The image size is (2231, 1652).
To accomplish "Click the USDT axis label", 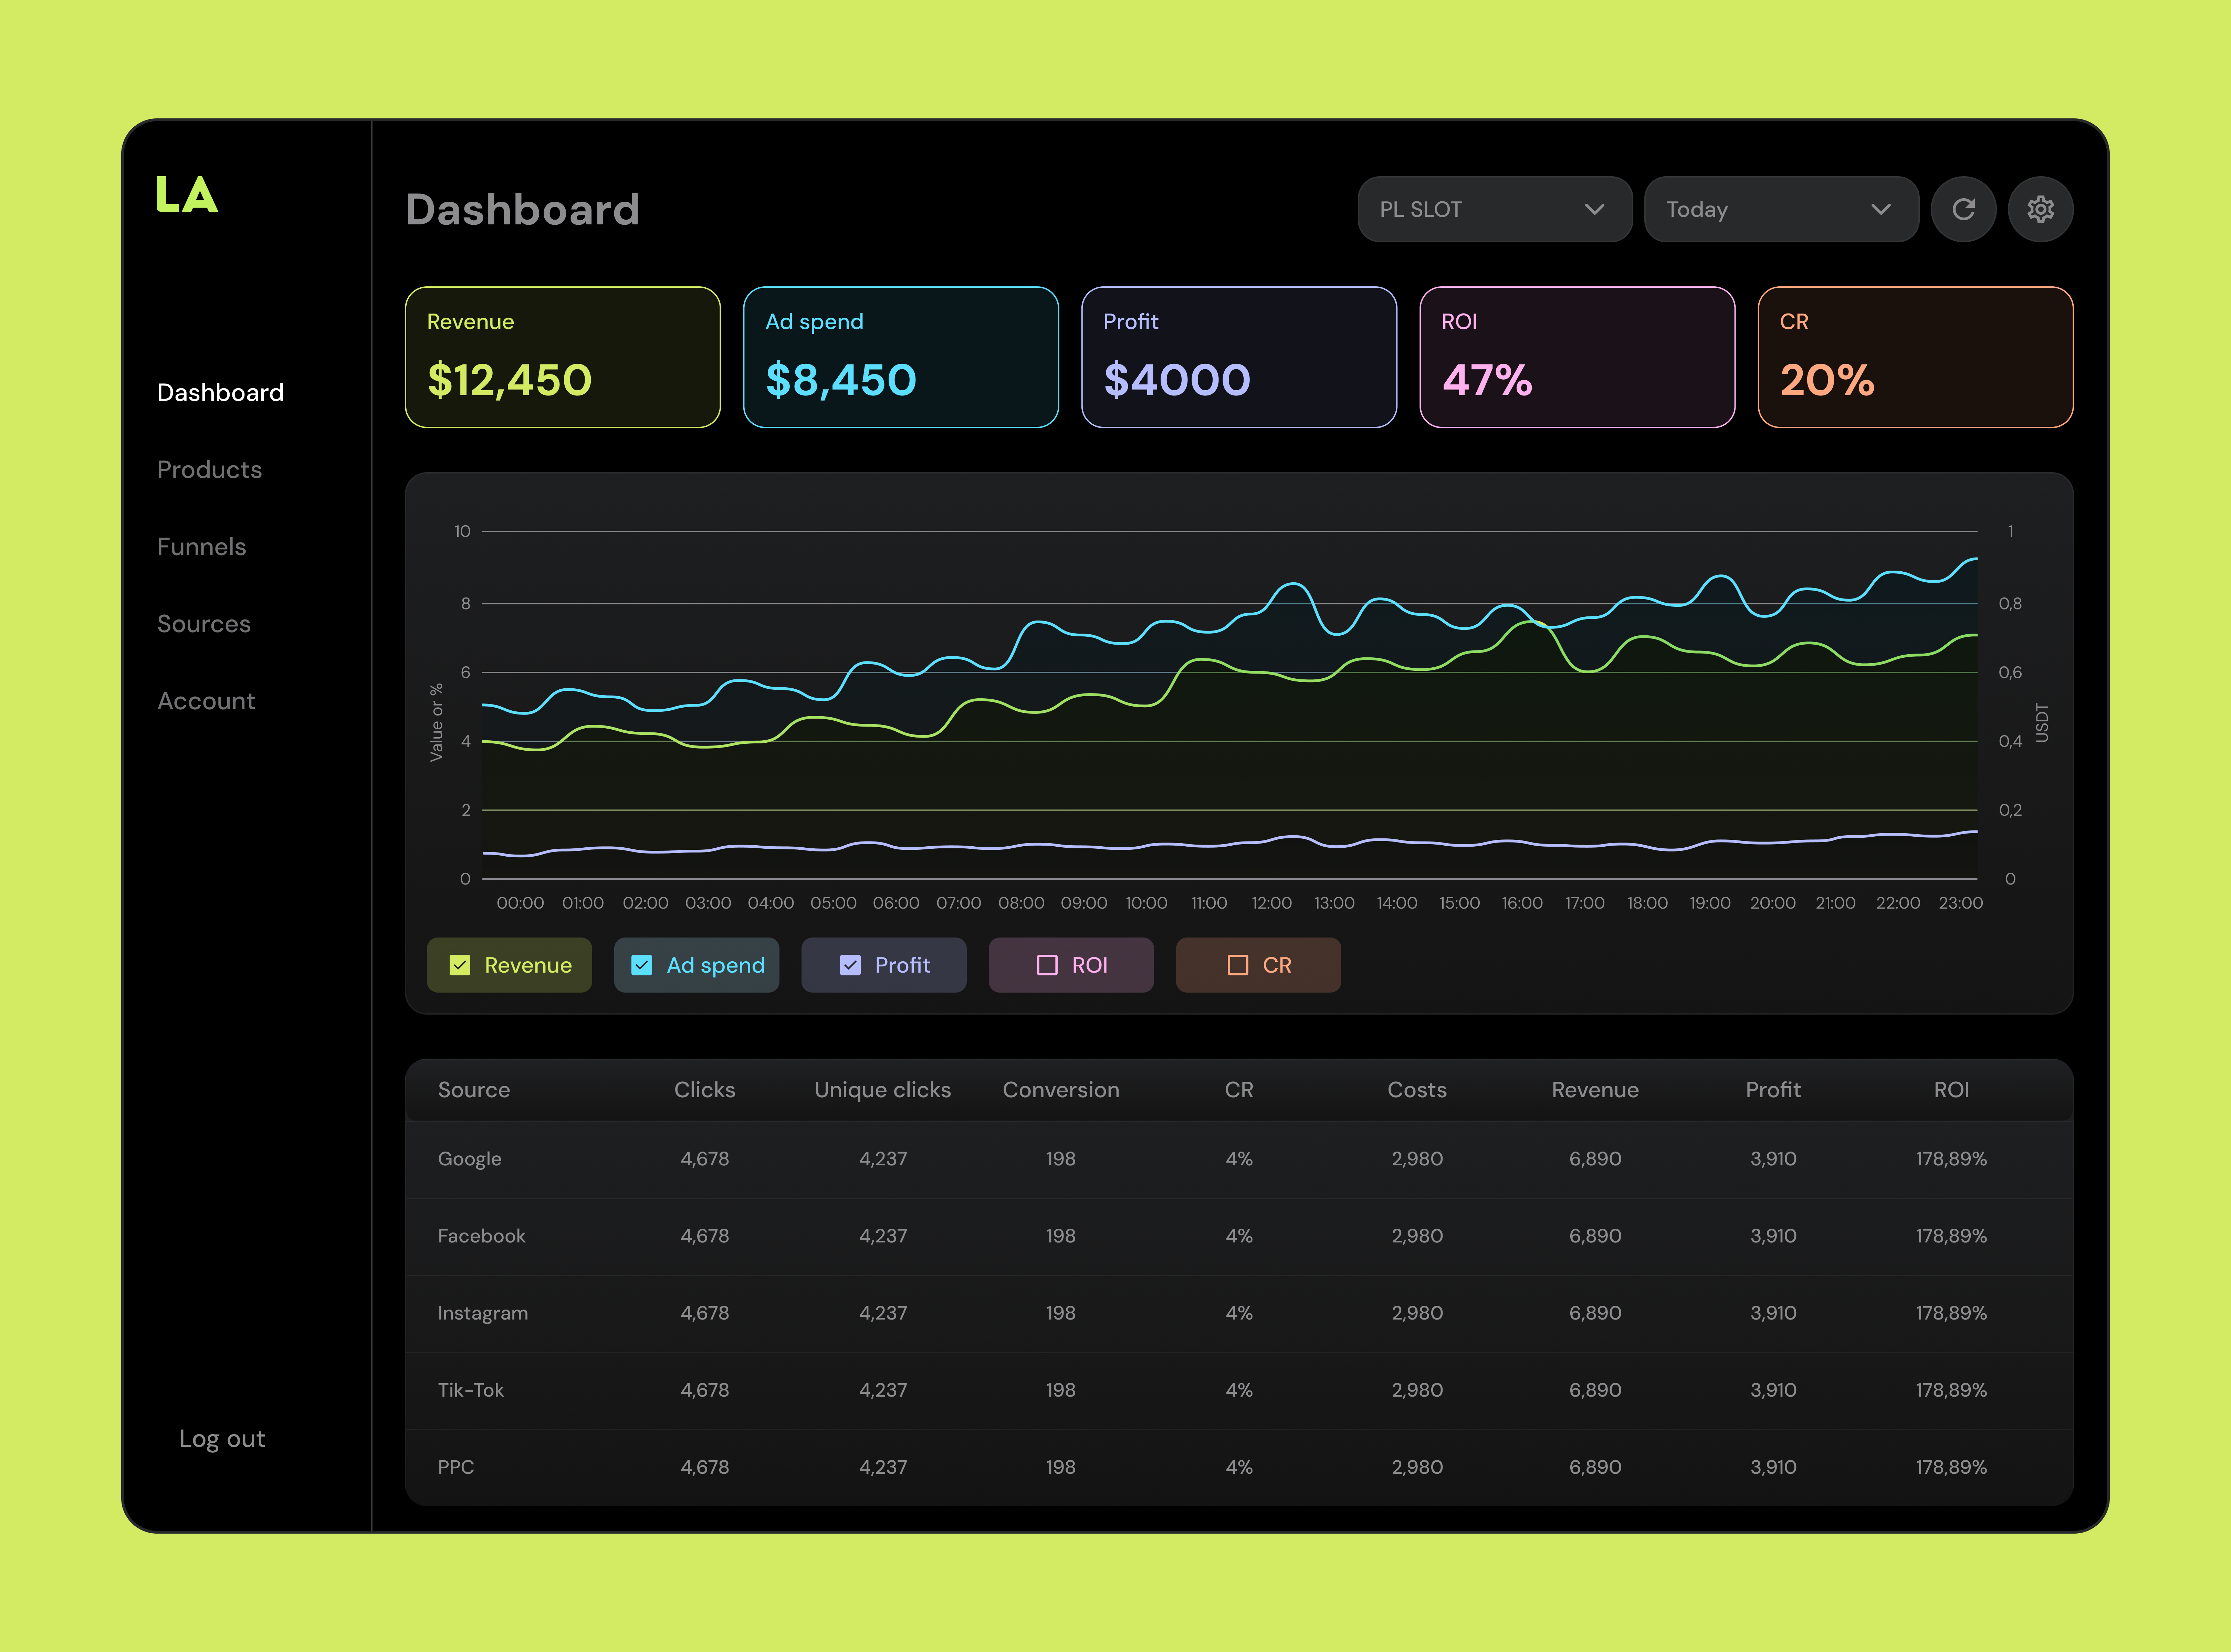I will (2042, 723).
